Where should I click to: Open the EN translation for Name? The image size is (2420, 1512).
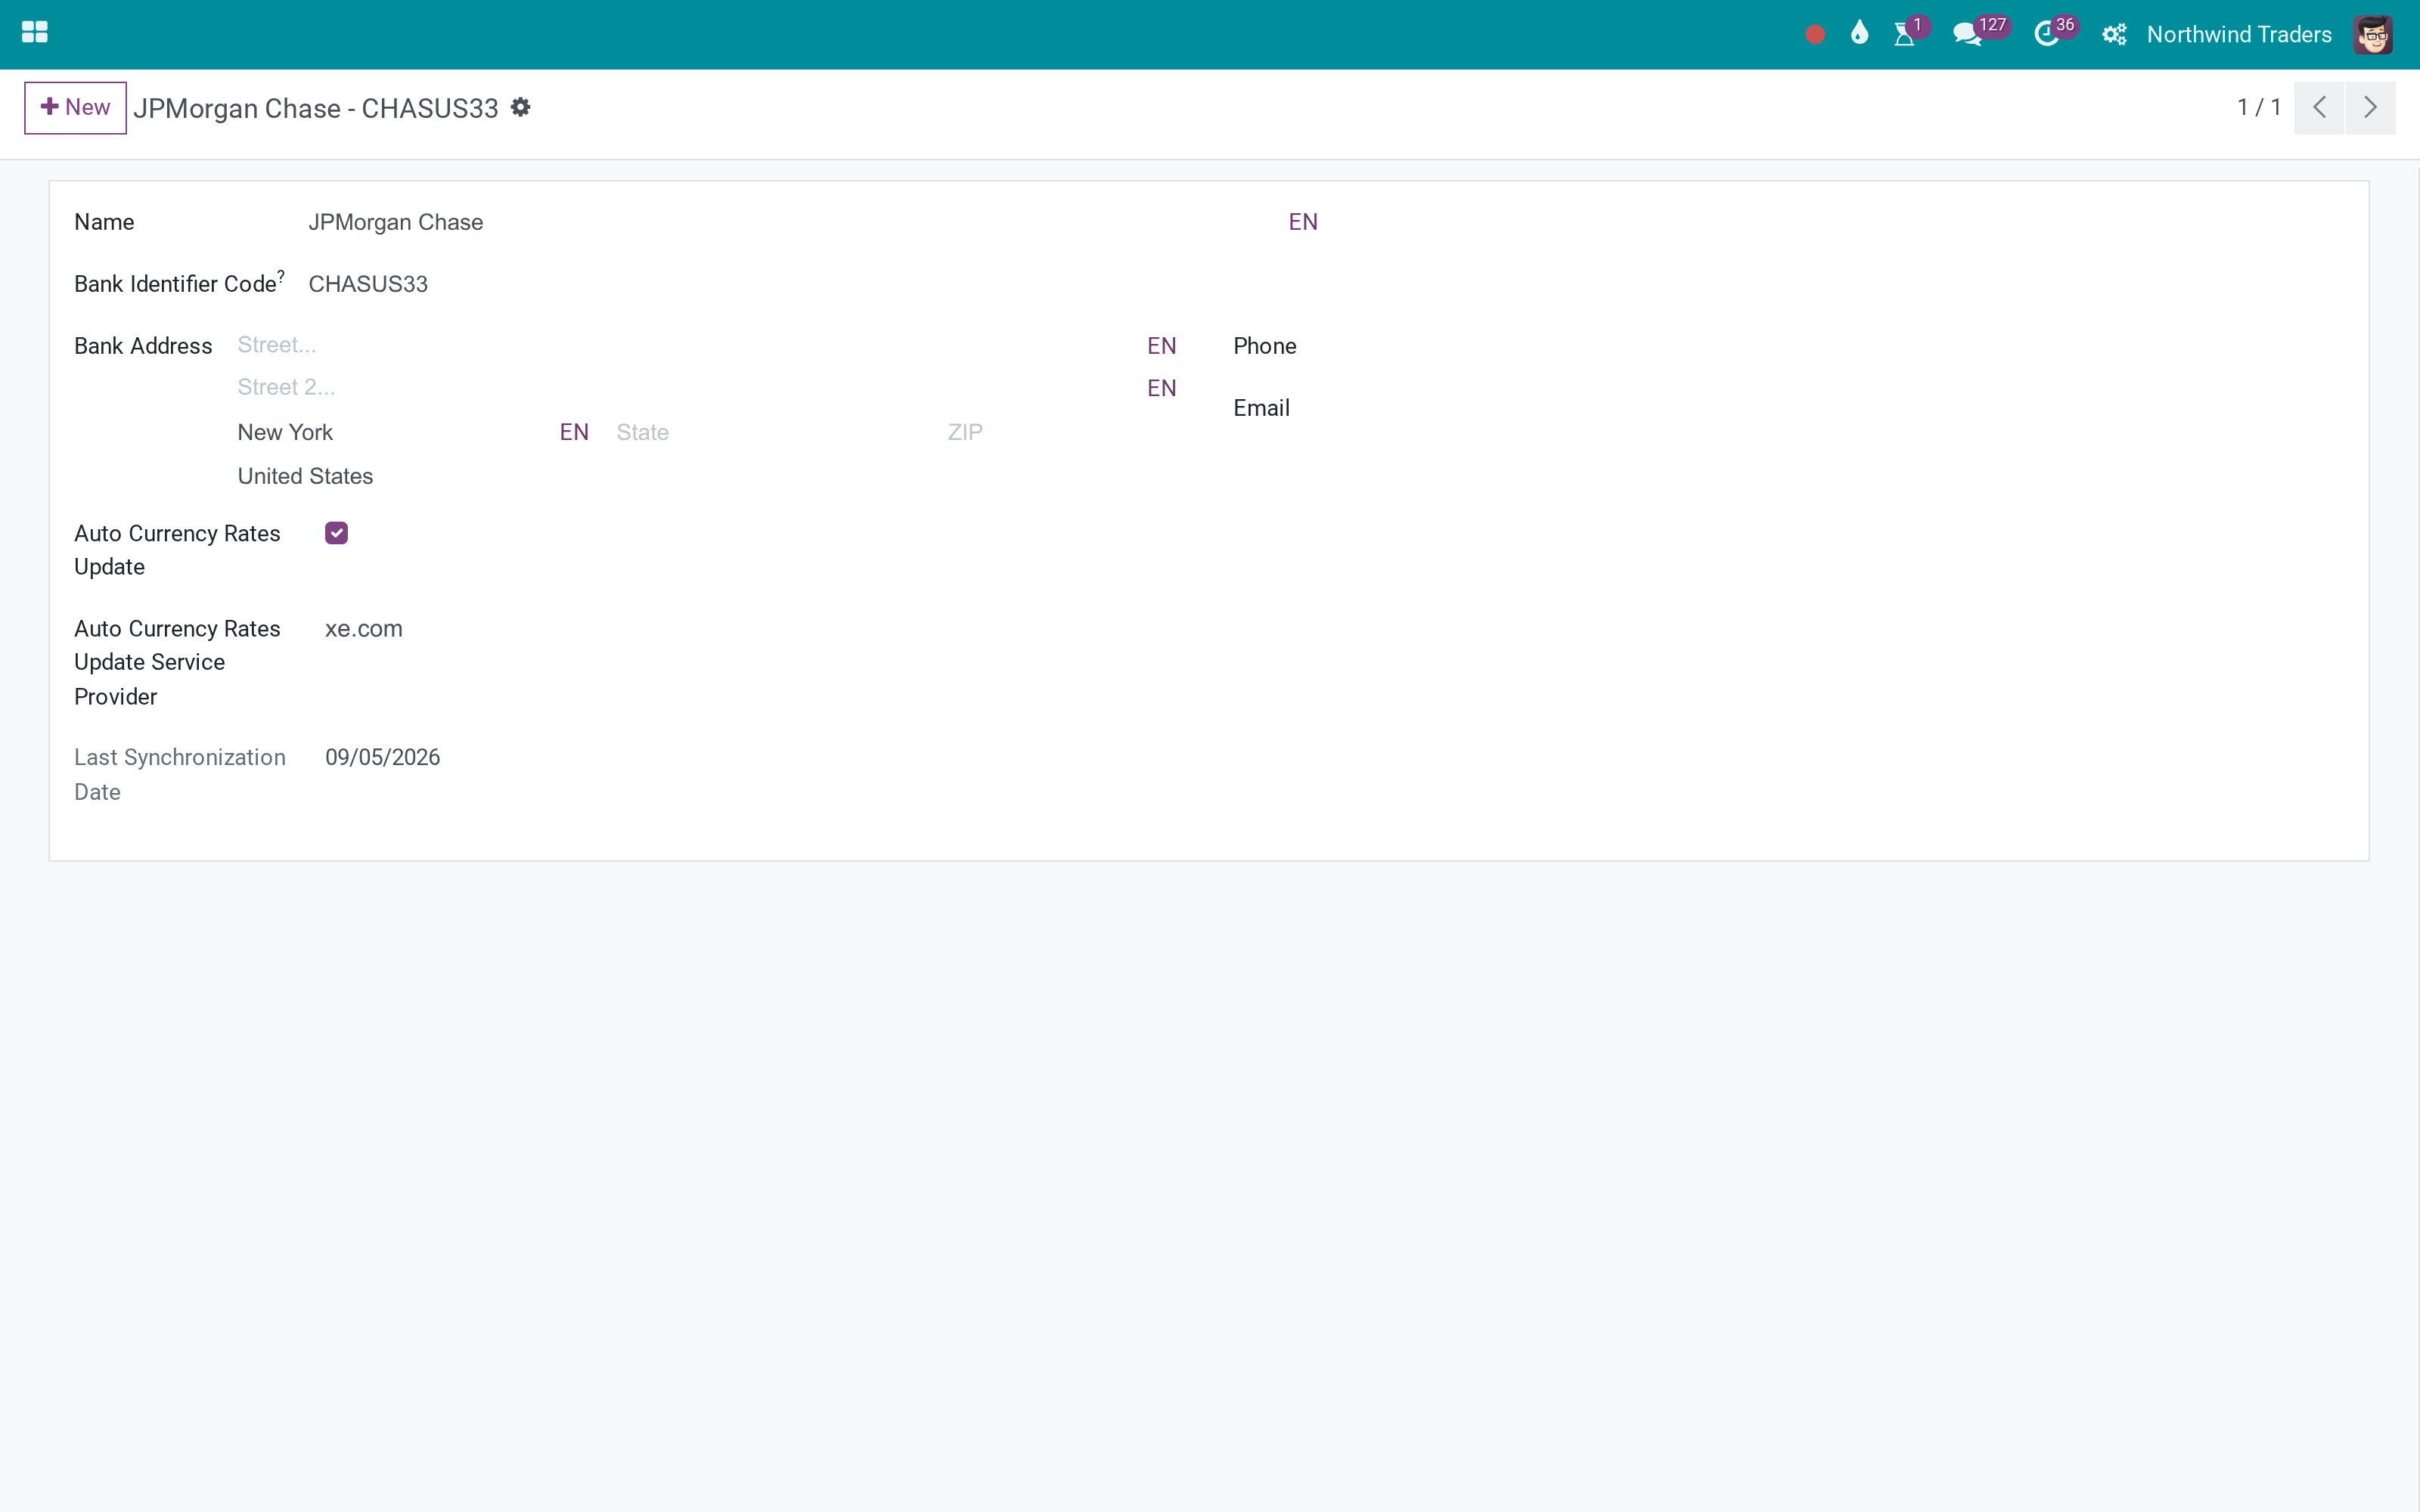pyautogui.click(x=1303, y=222)
